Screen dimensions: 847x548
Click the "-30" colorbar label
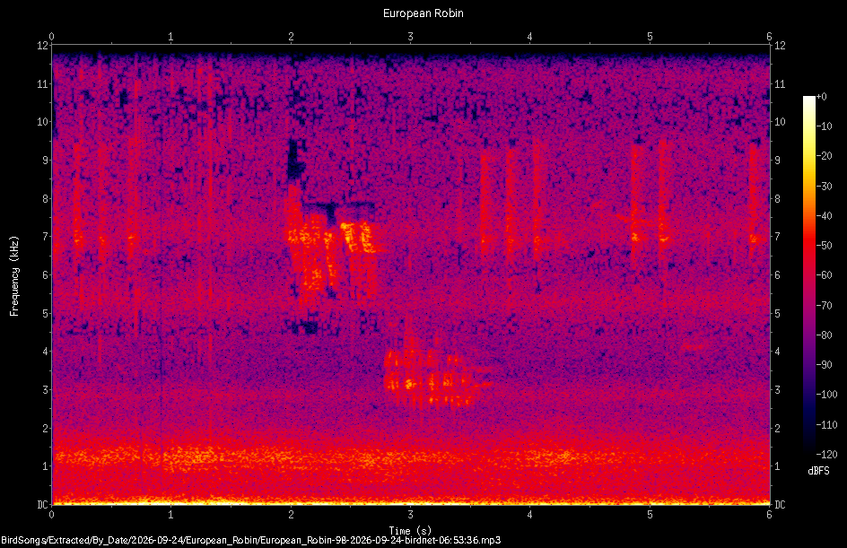(824, 187)
